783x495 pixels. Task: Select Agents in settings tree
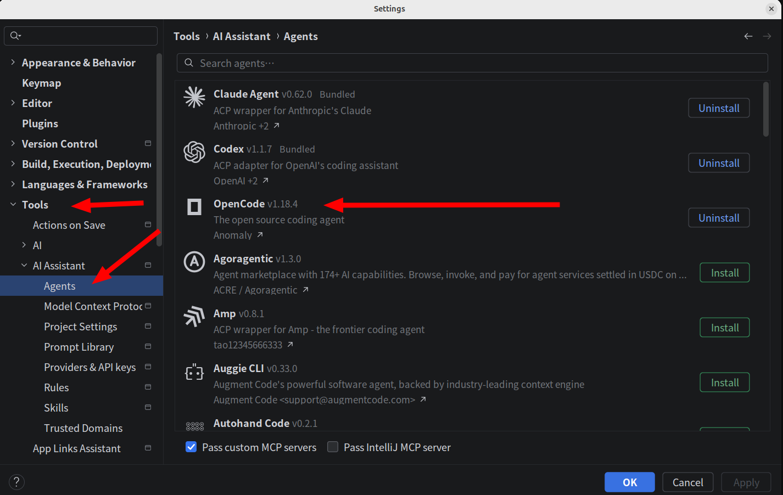(81, 286)
